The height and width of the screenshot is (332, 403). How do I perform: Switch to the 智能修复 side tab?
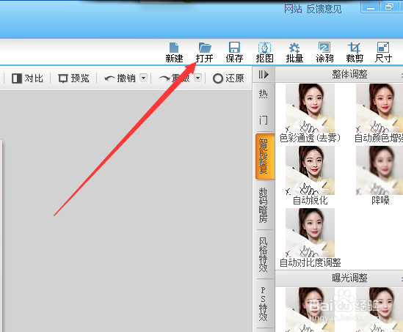[x=265, y=156]
